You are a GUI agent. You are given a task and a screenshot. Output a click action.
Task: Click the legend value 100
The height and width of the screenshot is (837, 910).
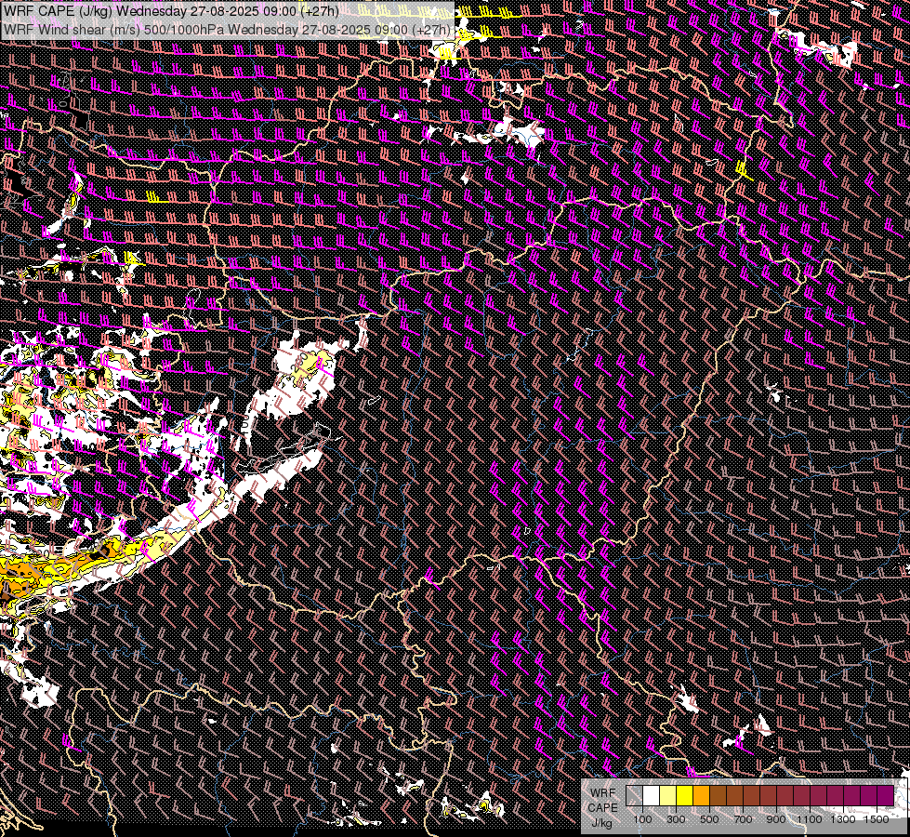click(x=642, y=819)
